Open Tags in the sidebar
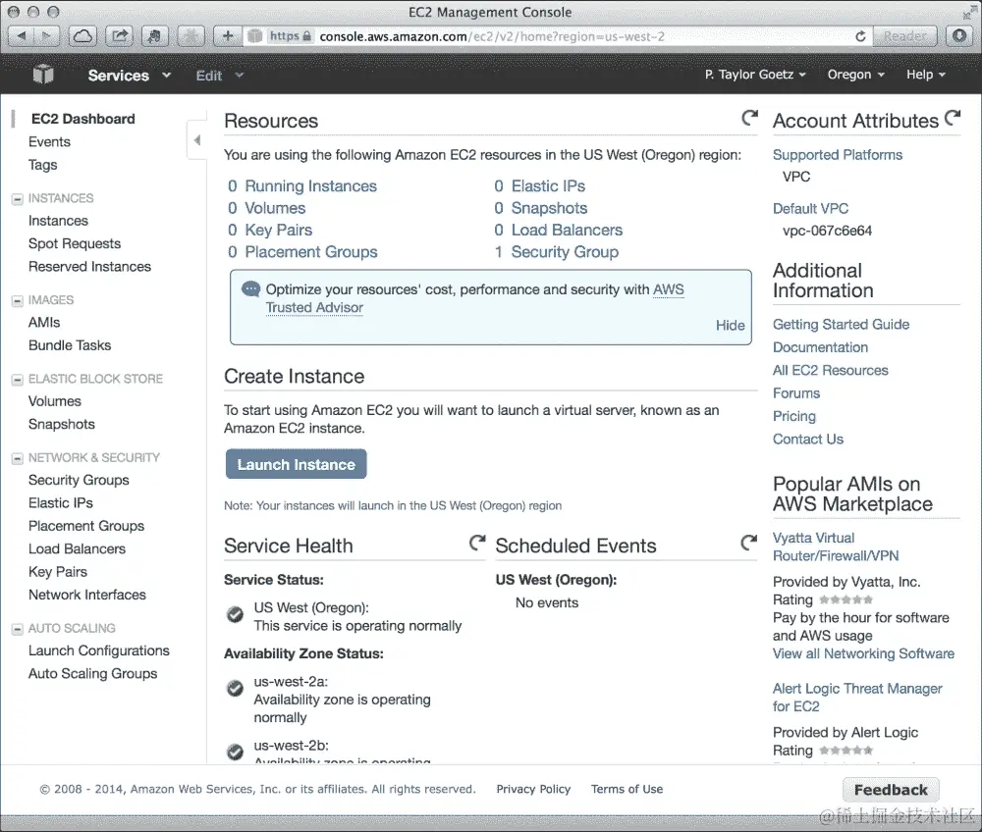 pyautogui.click(x=42, y=165)
